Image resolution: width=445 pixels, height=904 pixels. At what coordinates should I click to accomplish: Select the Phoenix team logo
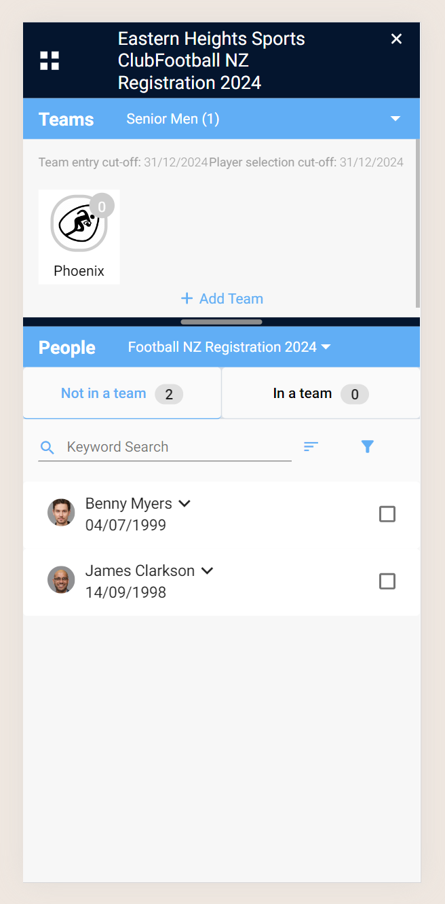(79, 223)
